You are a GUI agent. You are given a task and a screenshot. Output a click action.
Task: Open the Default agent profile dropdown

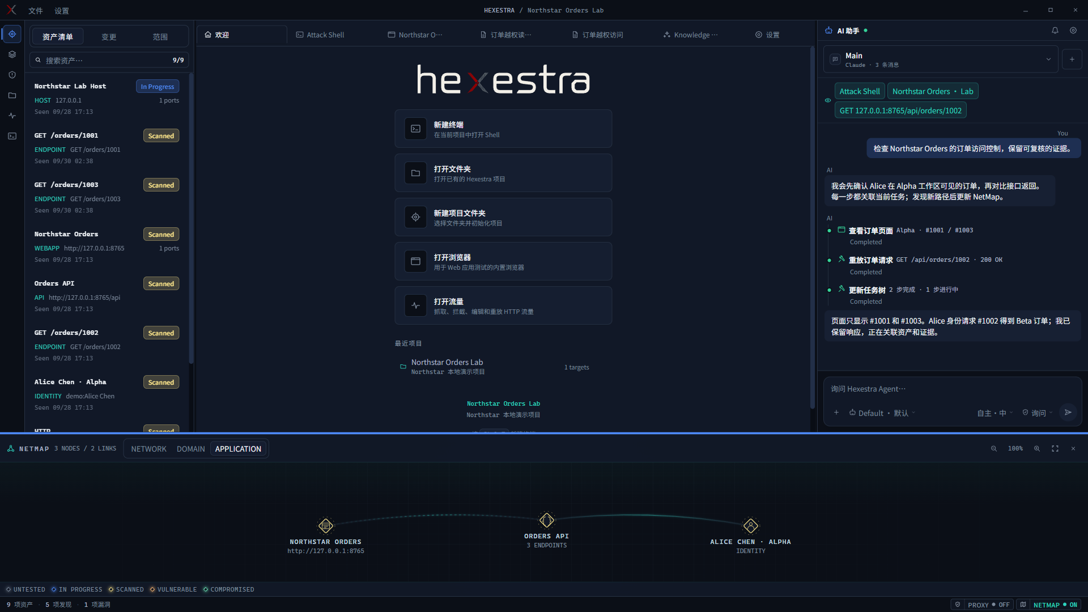[882, 413]
